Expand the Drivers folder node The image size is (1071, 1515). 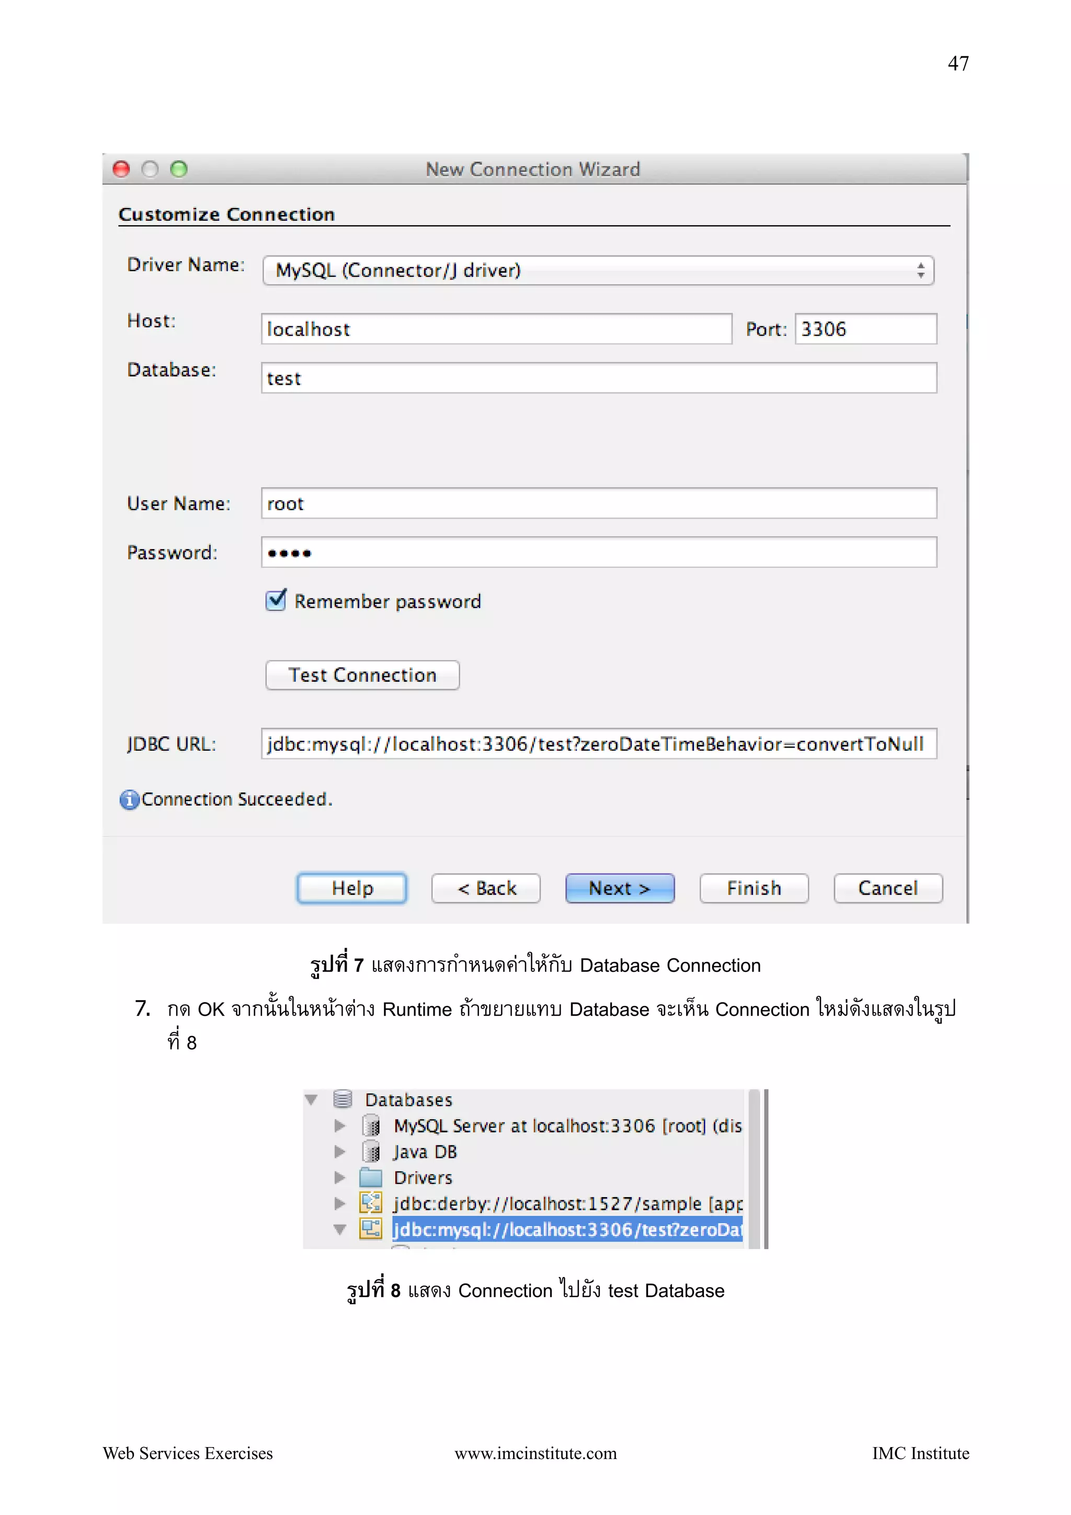[x=340, y=1177]
